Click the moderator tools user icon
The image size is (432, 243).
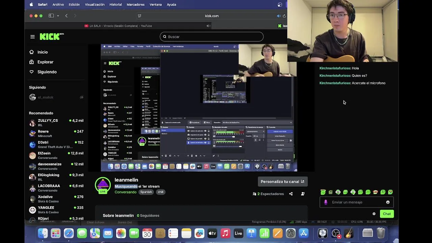[303, 194]
